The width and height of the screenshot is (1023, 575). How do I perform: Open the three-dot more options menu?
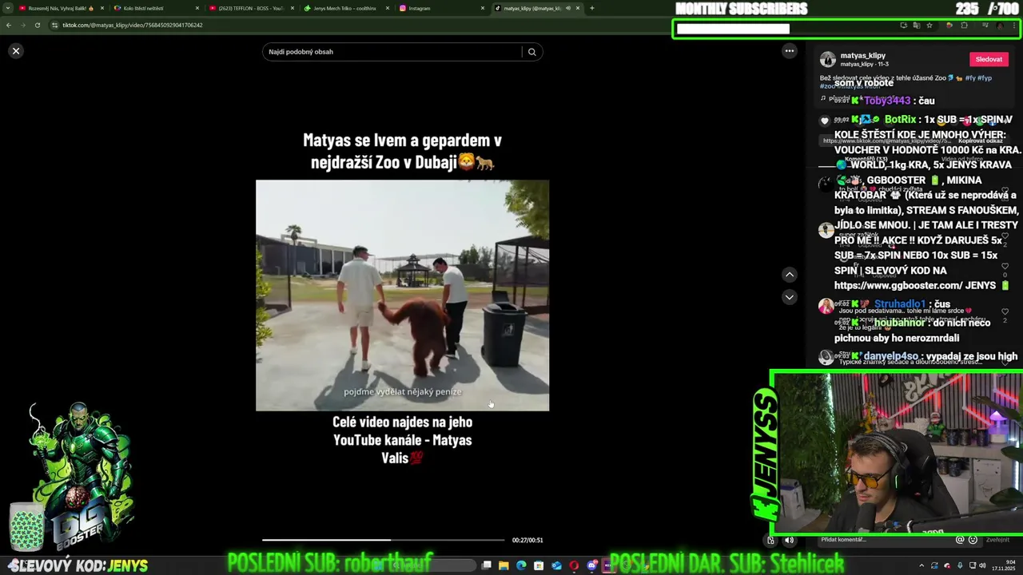click(x=790, y=51)
